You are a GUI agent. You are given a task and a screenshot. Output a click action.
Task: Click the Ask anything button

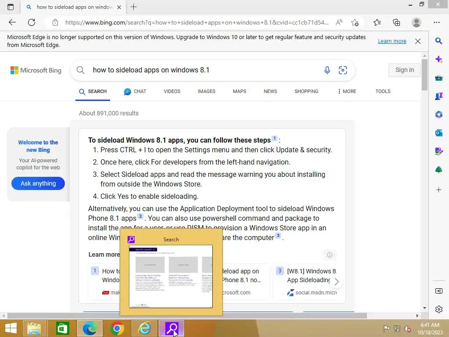click(38, 183)
